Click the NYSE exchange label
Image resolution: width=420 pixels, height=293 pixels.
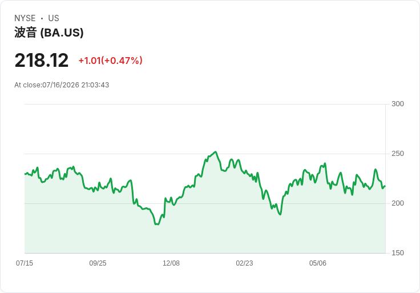click(25, 18)
